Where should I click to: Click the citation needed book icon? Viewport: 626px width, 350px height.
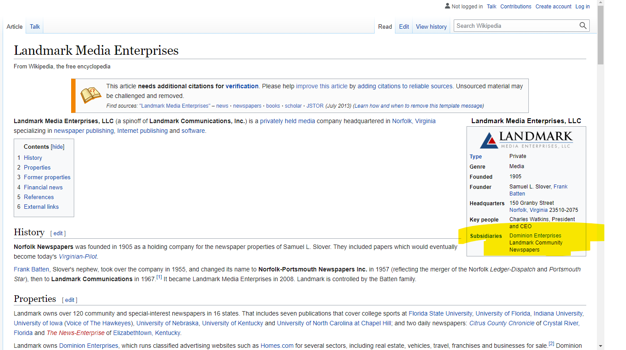click(91, 95)
